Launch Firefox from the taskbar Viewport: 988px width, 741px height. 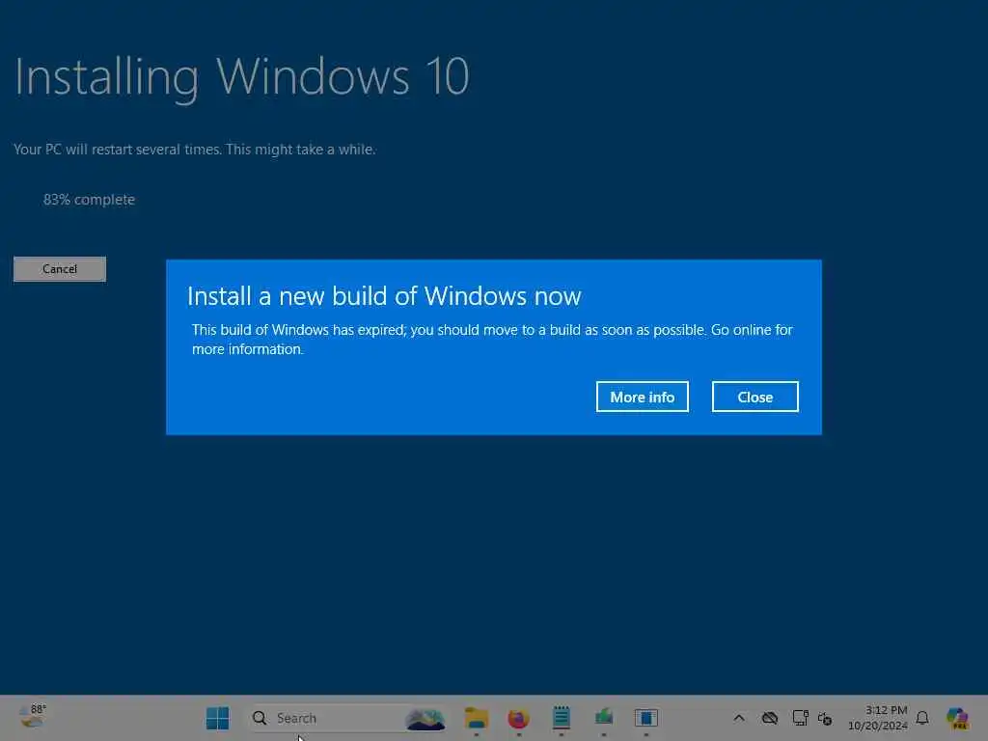518,718
